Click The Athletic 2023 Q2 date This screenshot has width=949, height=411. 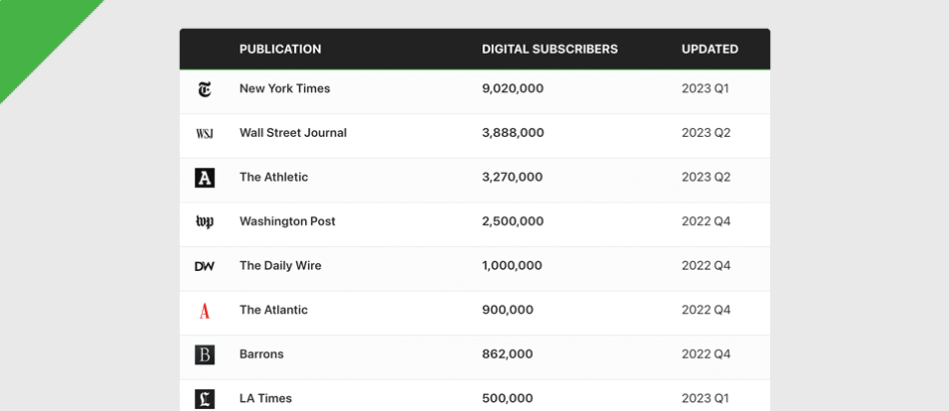pos(707,177)
